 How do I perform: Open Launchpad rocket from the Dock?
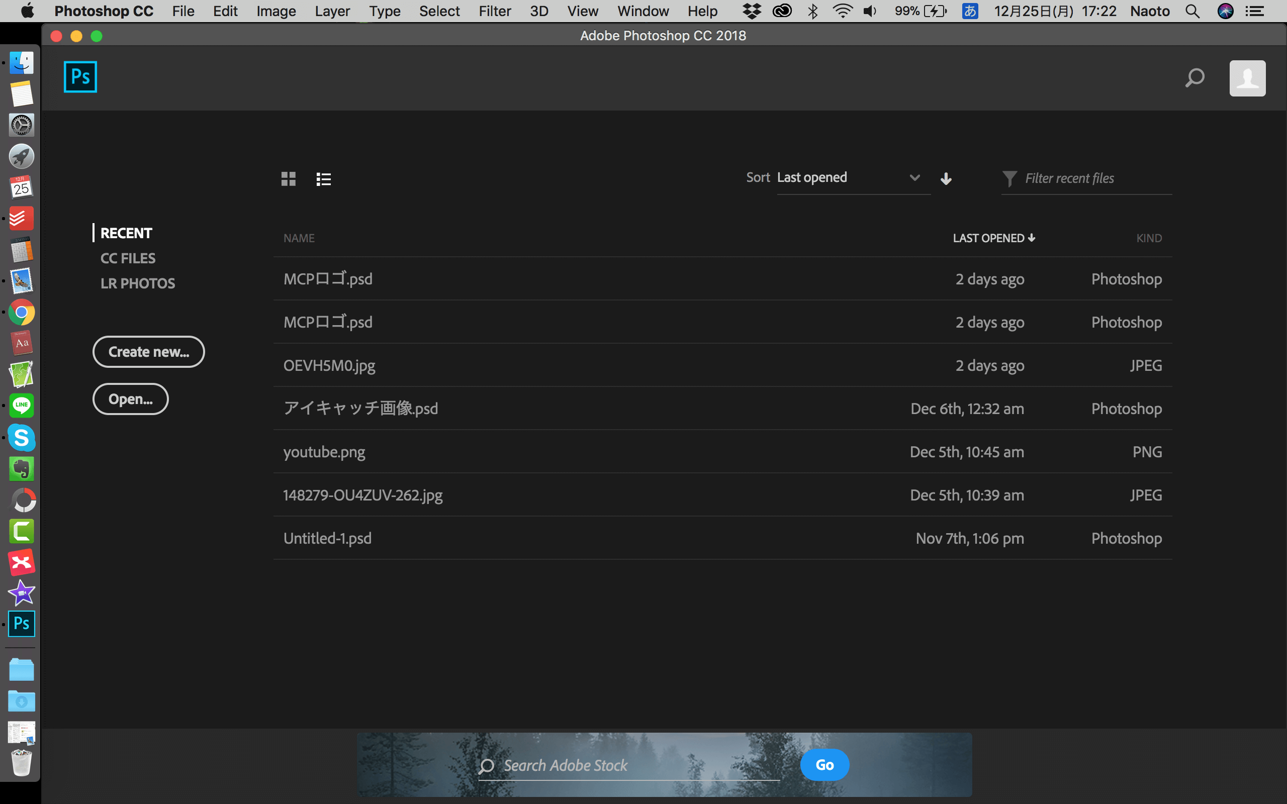[x=21, y=156]
